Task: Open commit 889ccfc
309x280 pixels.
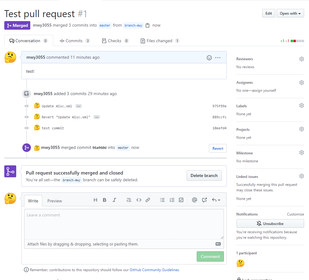Action: click(x=219, y=117)
